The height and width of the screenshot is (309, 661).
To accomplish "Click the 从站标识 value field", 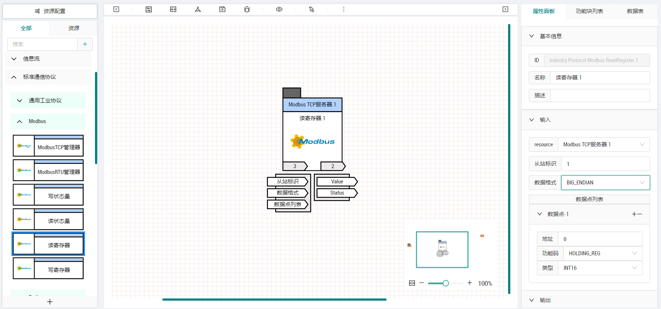I will pyautogui.click(x=605, y=164).
